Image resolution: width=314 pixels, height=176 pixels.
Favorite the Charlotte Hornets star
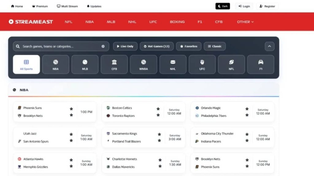point(160,160)
